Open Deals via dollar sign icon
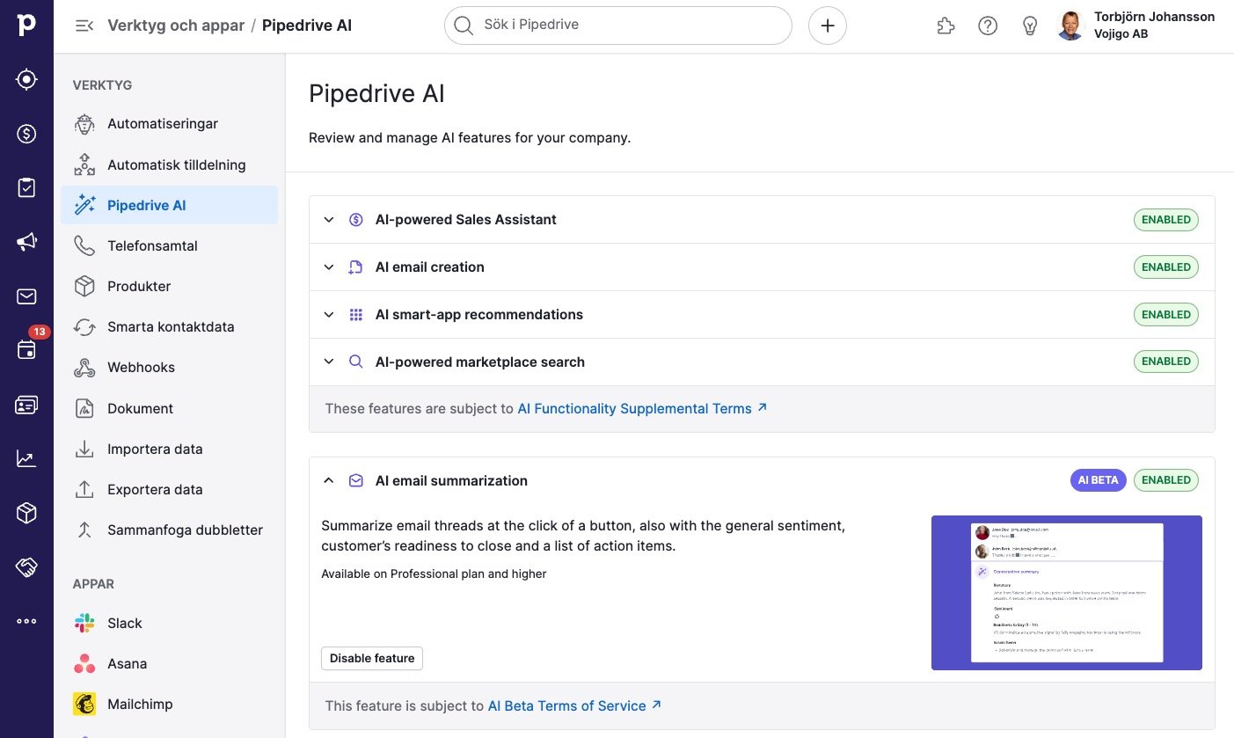The image size is (1234, 738). point(26,134)
